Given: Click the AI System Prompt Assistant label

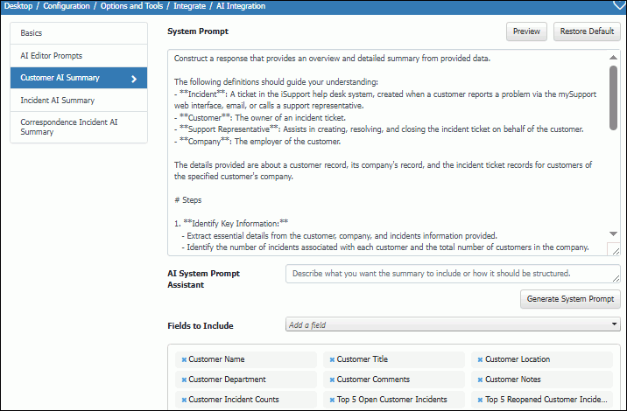Looking at the screenshot, I should point(203,279).
